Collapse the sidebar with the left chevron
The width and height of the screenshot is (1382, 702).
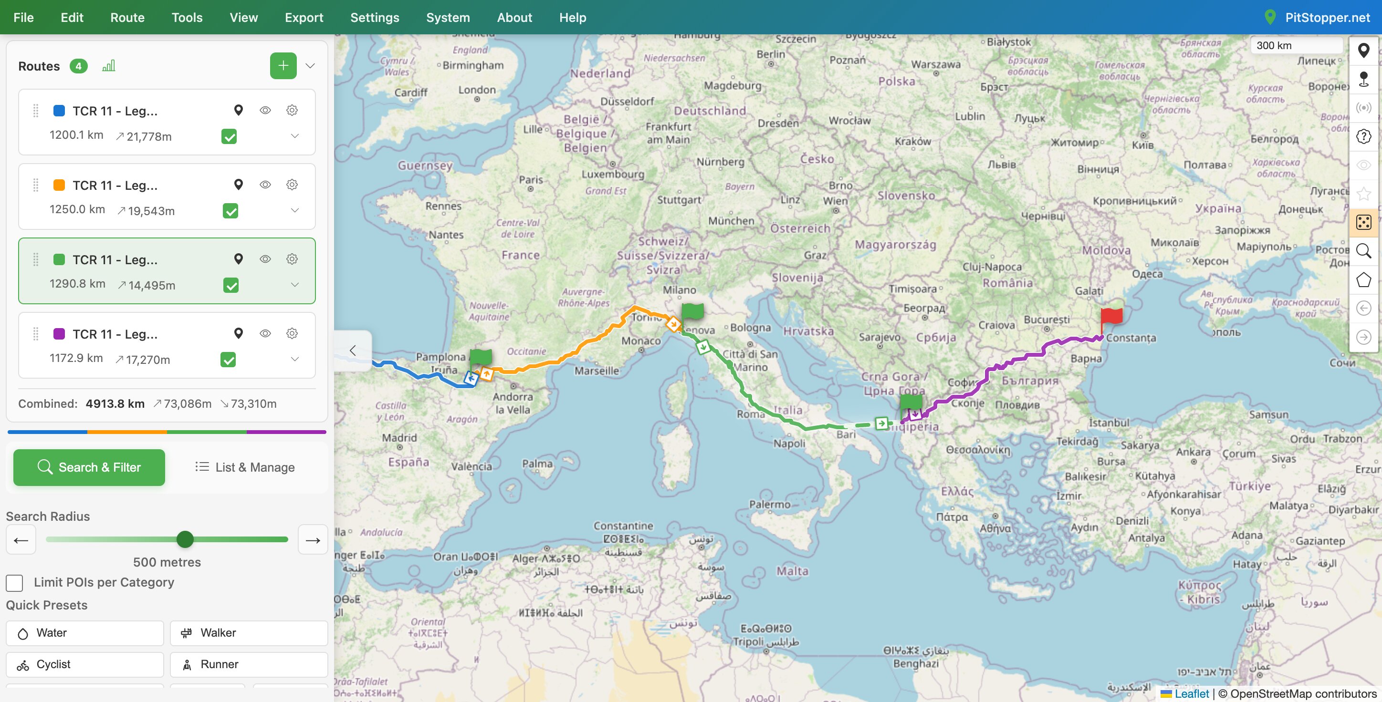click(353, 351)
